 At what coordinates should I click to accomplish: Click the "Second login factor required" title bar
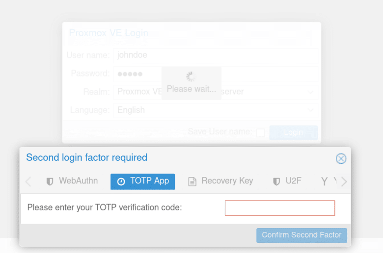tap(86, 158)
